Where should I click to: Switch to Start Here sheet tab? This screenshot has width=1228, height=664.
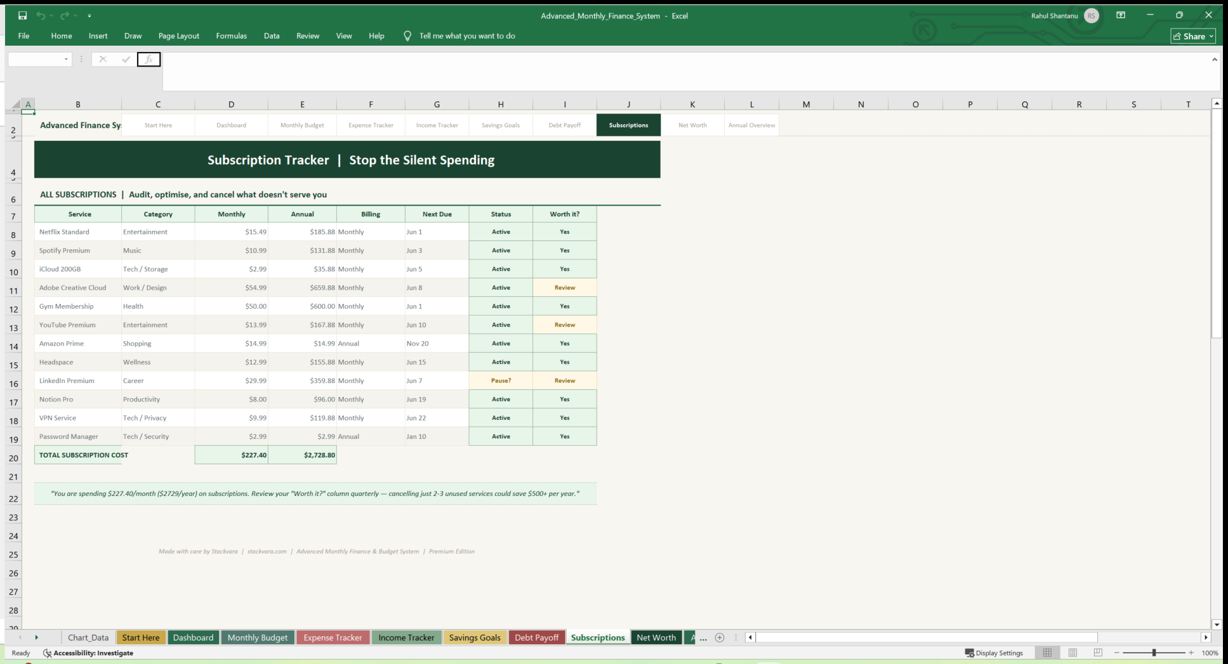tap(141, 637)
